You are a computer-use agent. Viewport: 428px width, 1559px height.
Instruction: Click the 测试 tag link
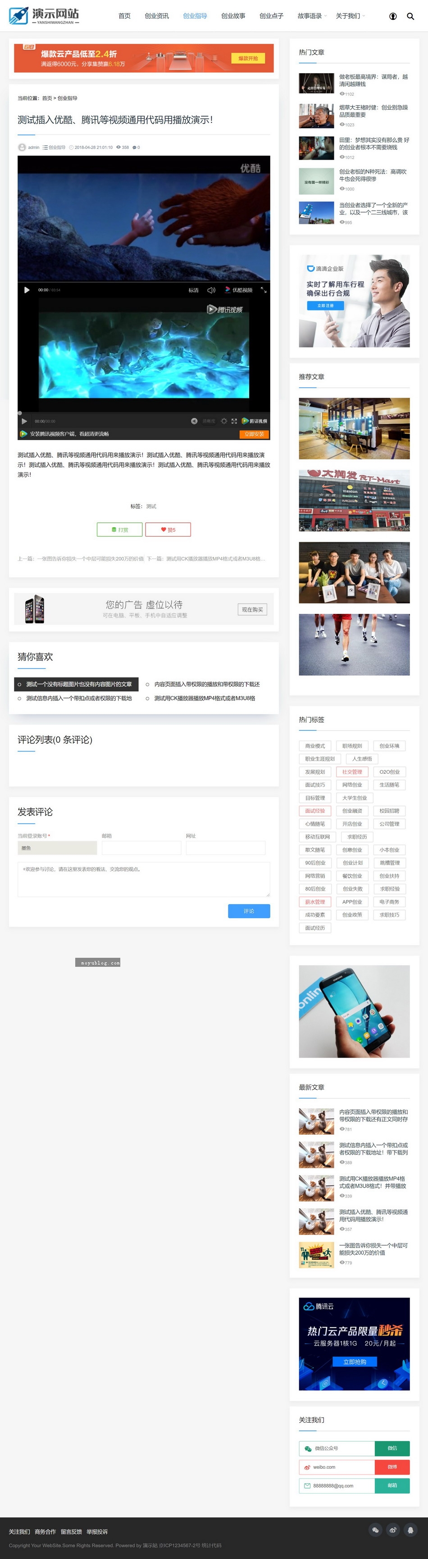(x=151, y=506)
